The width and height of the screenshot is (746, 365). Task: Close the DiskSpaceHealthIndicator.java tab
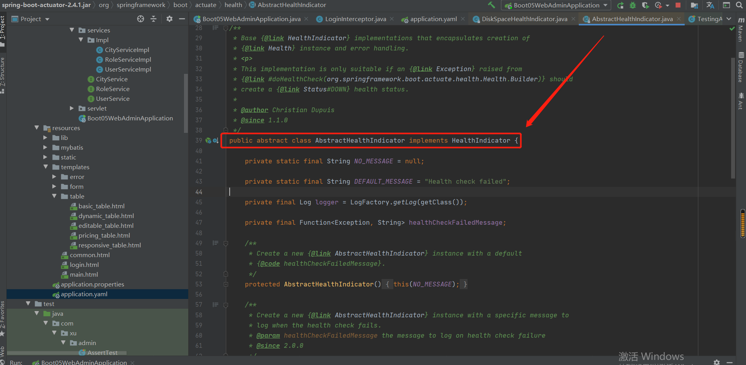pos(573,19)
